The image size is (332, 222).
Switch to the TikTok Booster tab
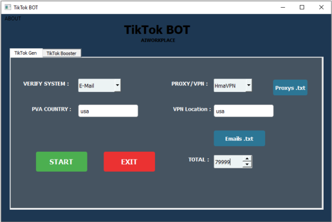(x=61, y=53)
